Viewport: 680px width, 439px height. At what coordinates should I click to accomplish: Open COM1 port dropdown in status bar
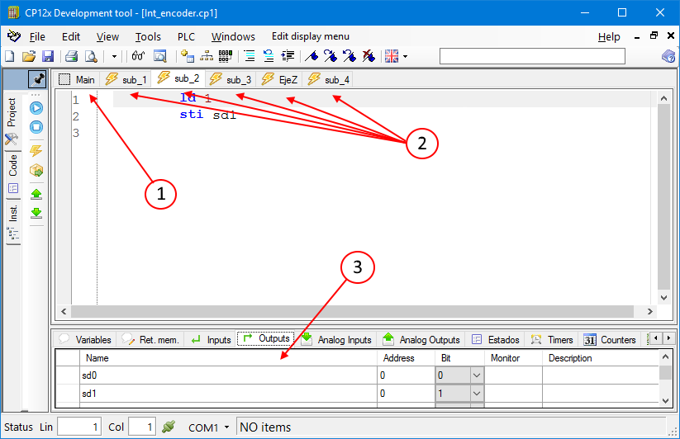226,427
